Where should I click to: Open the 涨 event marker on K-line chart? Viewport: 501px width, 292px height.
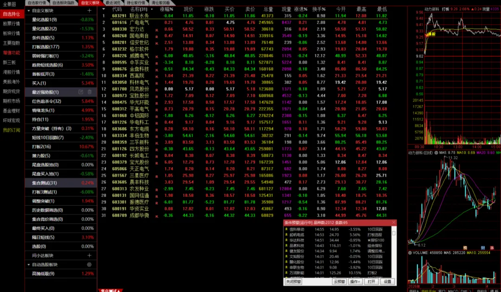[492, 247]
